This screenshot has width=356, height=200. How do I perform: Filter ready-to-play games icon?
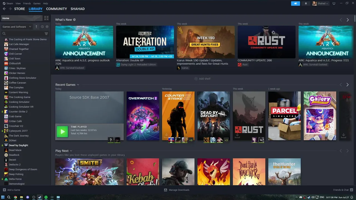pyautogui.click(x=47, y=27)
